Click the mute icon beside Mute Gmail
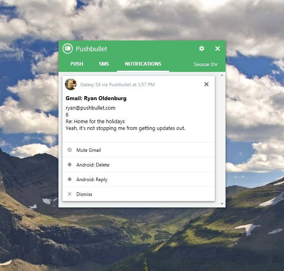The width and height of the screenshot is (284, 271). [70, 150]
